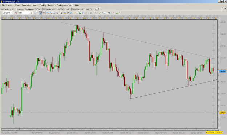This screenshot has height=135, width=227.
Task: Click the lower trendline's right anchor point
Action: [x=217, y=80]
